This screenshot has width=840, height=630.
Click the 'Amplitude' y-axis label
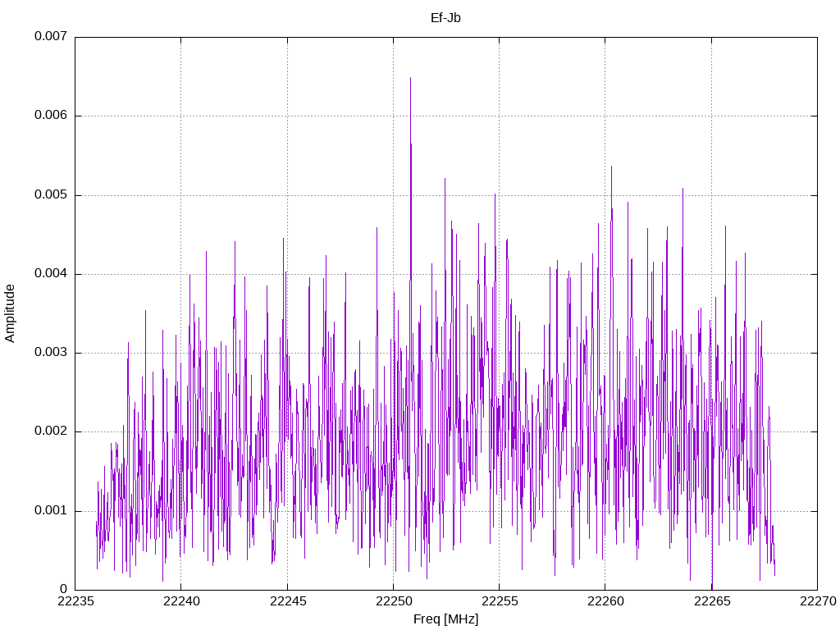click(10, 313)
